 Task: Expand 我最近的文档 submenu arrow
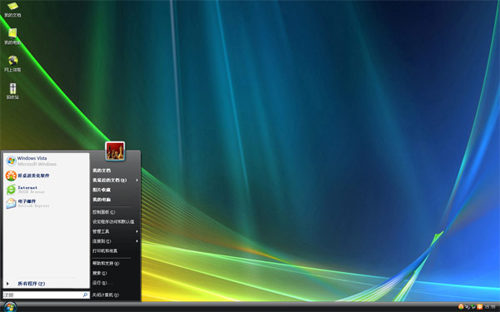point(137,181)
